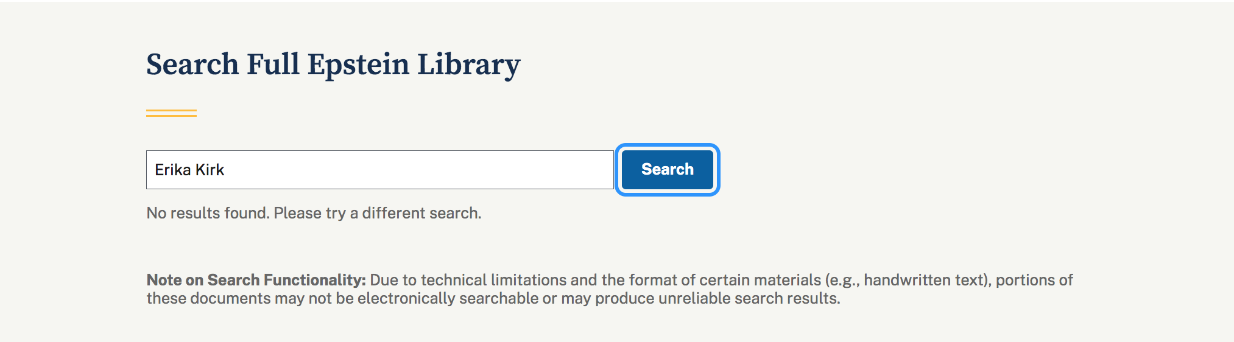The image size is (1234, 342).
Task: Click the "Erika Kirk" text in search box
Action: click(189, 170)
